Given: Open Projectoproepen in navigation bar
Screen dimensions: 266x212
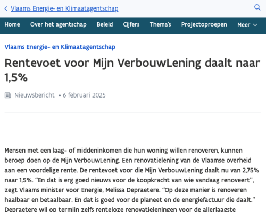Looking at the screenshot, I should 204,24.
